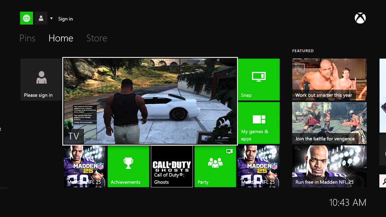386x217 pixels.
Task: Click the 10:43 AM clock
Action: coord(348,203)
